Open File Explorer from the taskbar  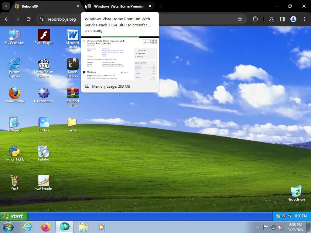click(84, 227)
